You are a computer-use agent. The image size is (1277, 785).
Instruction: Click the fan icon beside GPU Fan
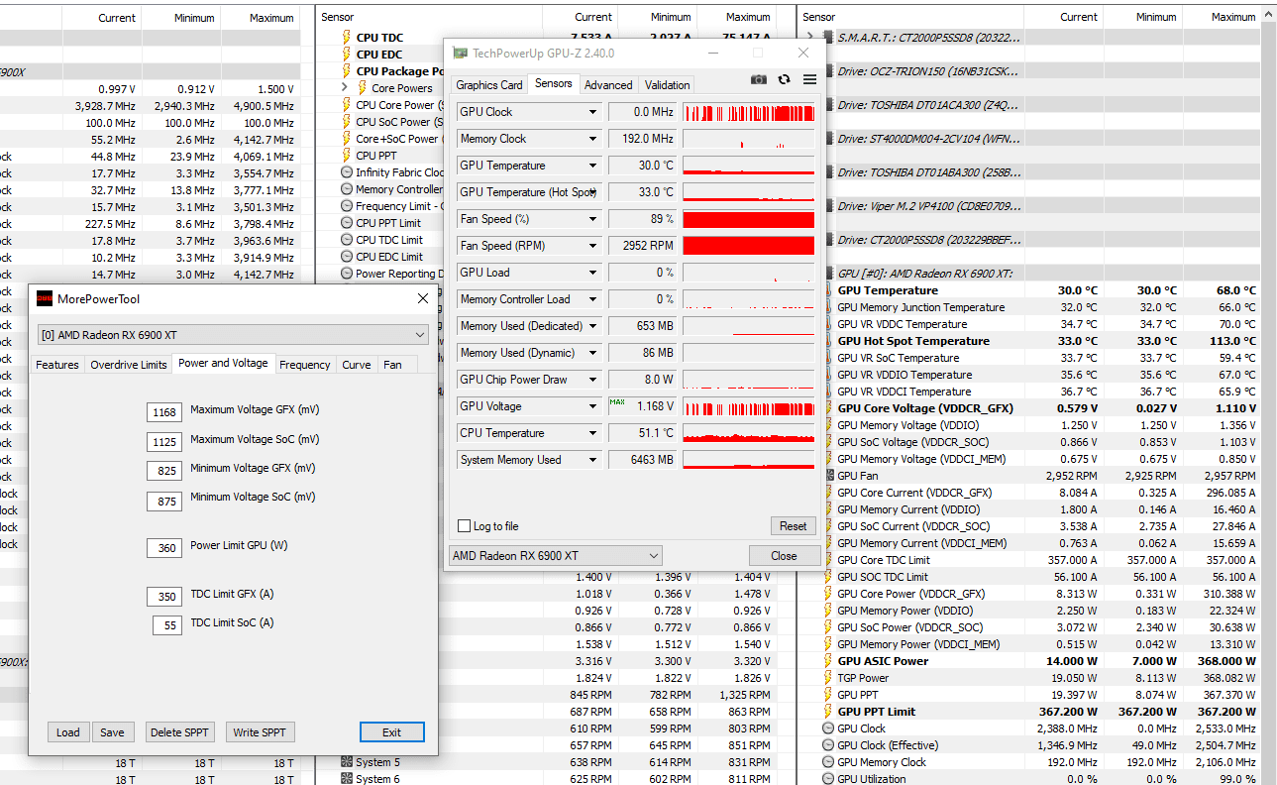(x=828, y=476)
